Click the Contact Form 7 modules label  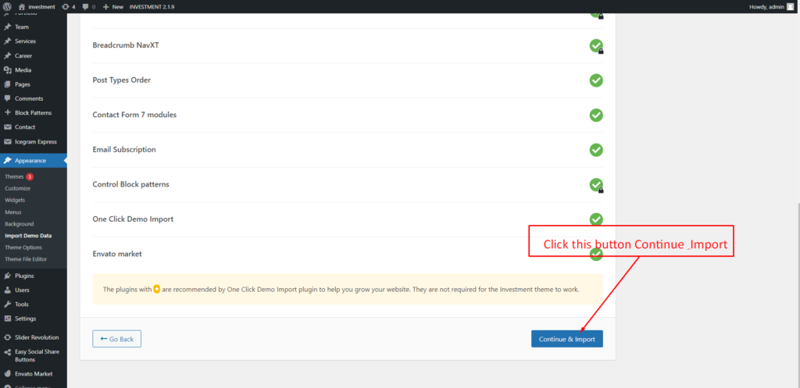134,115
